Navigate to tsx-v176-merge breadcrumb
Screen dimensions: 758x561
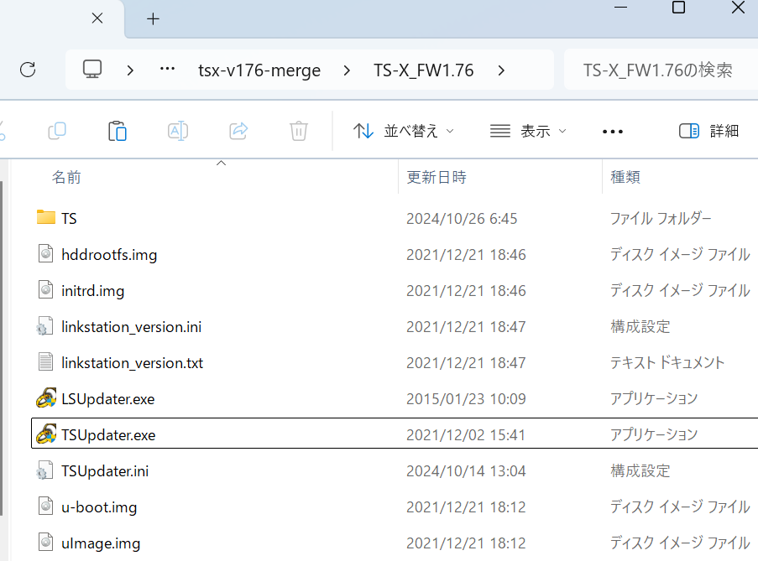tap(259, 70)
